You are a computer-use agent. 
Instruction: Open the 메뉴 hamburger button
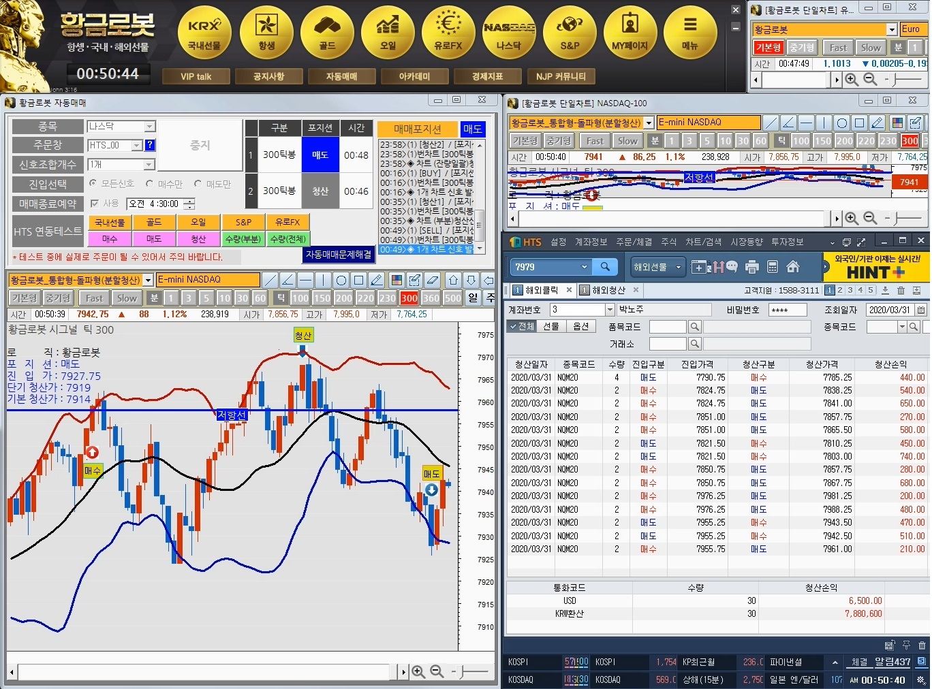(690, 33)
